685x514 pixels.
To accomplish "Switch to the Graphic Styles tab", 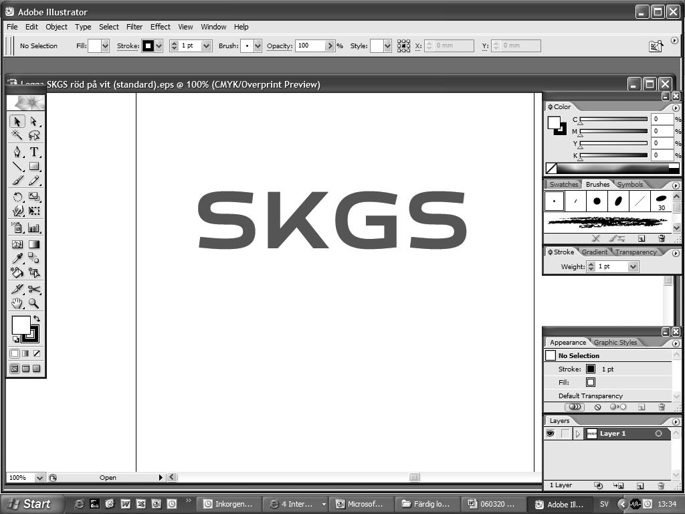I will click(615, 342).
